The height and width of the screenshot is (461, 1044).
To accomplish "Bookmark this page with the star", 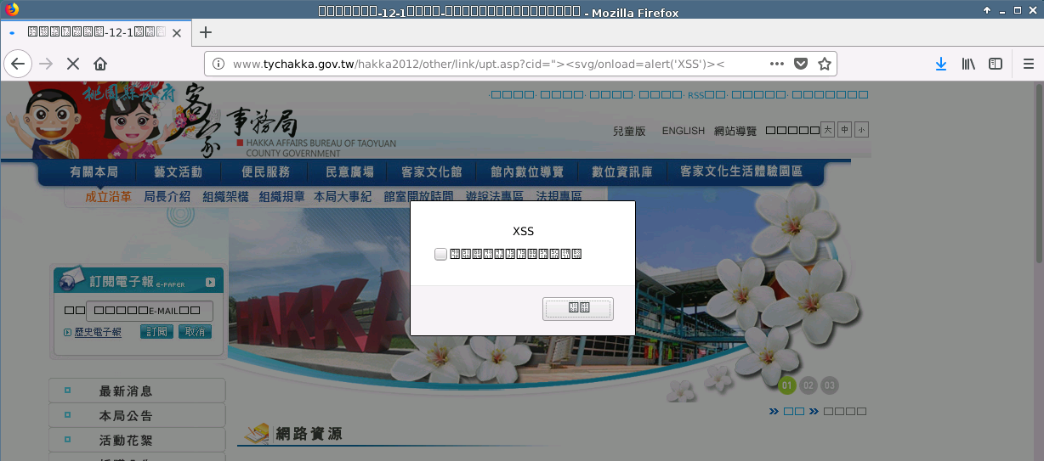I will 824,64.
